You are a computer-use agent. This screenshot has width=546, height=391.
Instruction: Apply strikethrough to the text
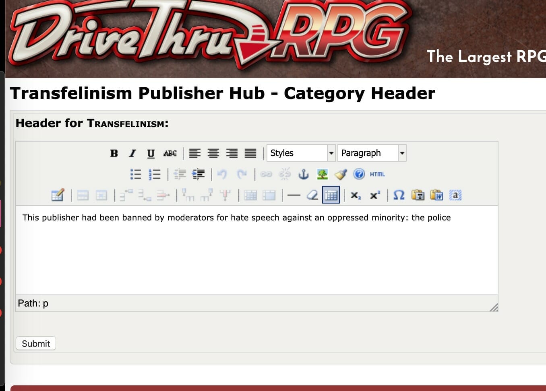(170, 153)
